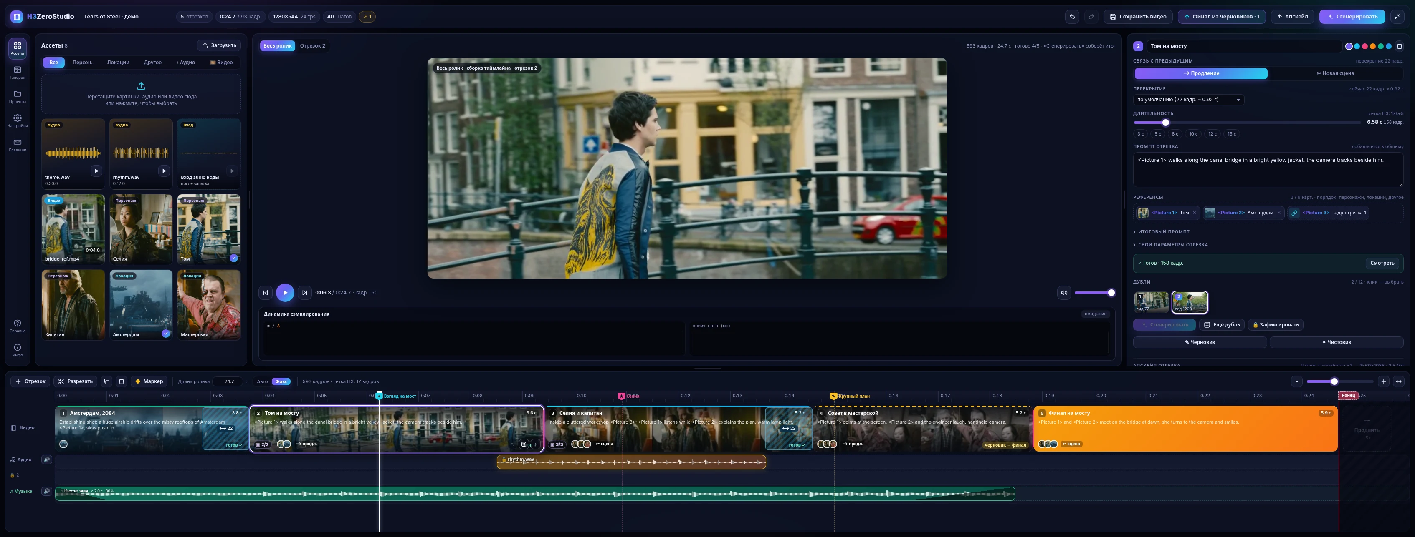Open the Клавиши shortcuts icon in sidebar
This screenshot has height=537, width=1415.
pyautogui.click(x=17, y=145)
